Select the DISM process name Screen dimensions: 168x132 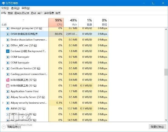(24, 34)
